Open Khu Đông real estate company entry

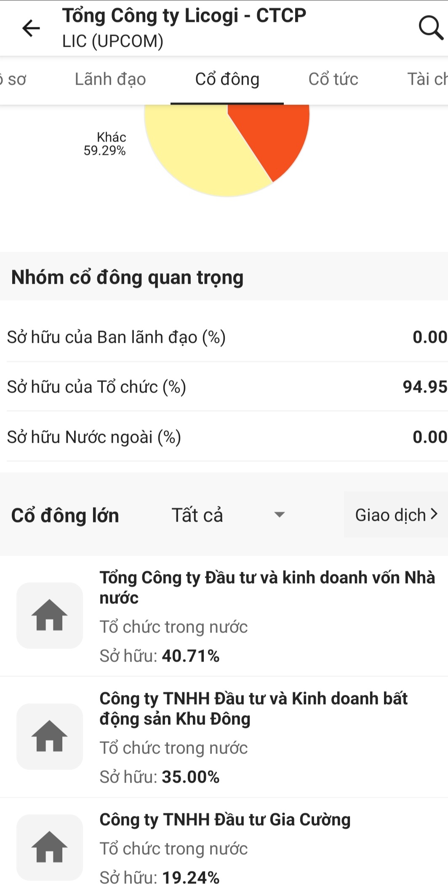tap(253, 708)
